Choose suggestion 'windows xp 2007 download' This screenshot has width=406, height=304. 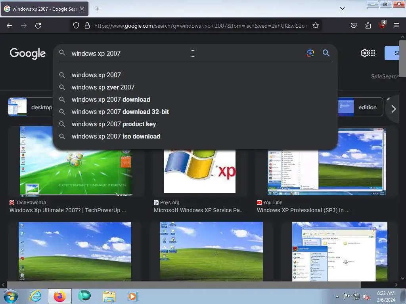click(195, 99)
